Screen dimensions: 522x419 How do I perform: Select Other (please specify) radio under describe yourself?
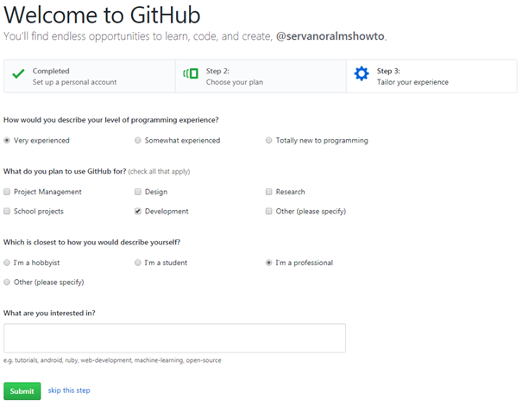coord(7,283)
